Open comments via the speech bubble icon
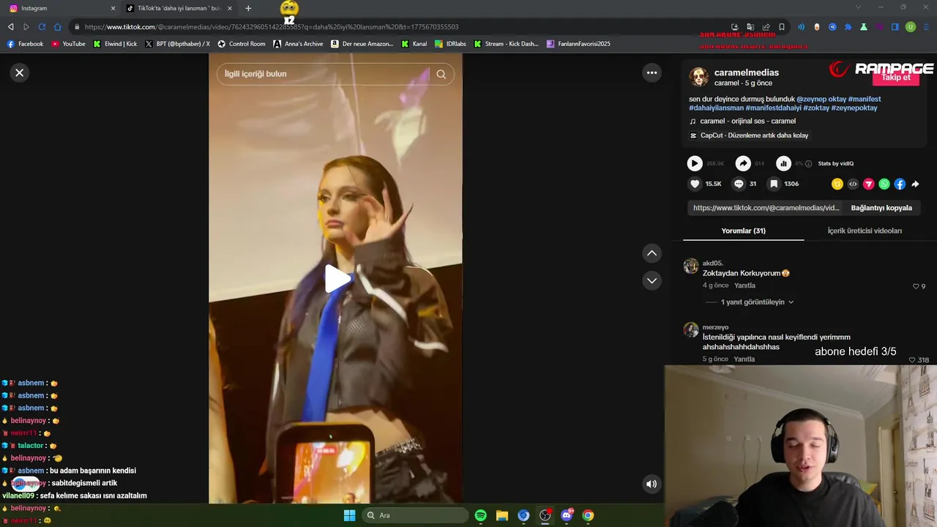The height and width of the screenshot is (527, 937). 739,184
